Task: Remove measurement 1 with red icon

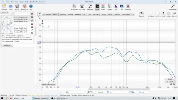Action: pos(32,14)
